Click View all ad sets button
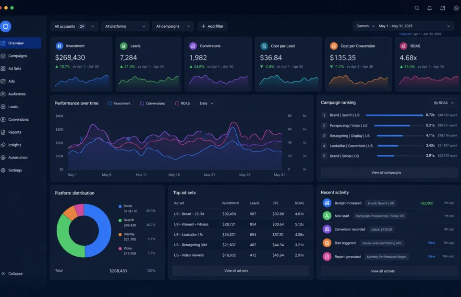 (241, 271)
